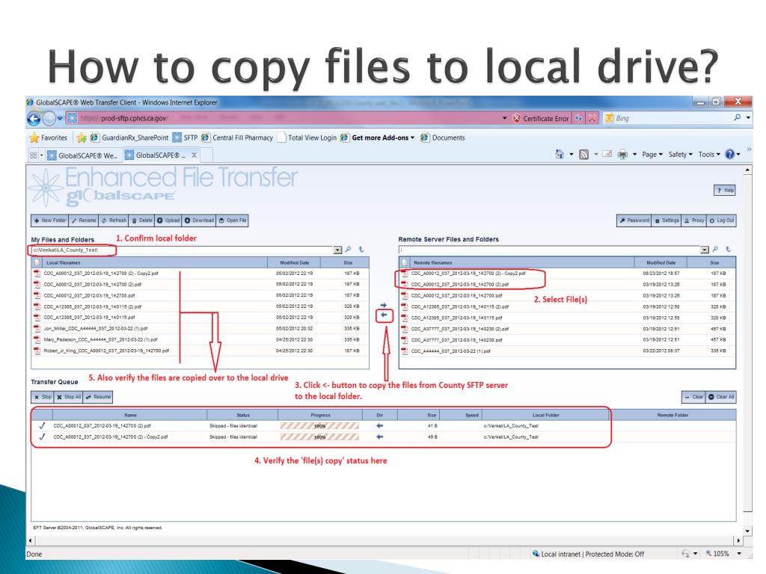The height and width of the screenshot is (574, 766).
Task: Click the red stop-loading X icon in address bar
Action: pos(592,118)
